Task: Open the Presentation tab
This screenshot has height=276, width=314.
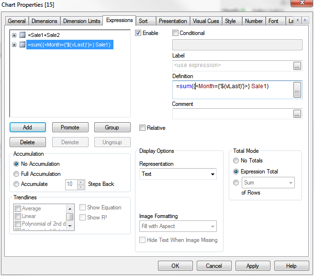Action: 173,21
